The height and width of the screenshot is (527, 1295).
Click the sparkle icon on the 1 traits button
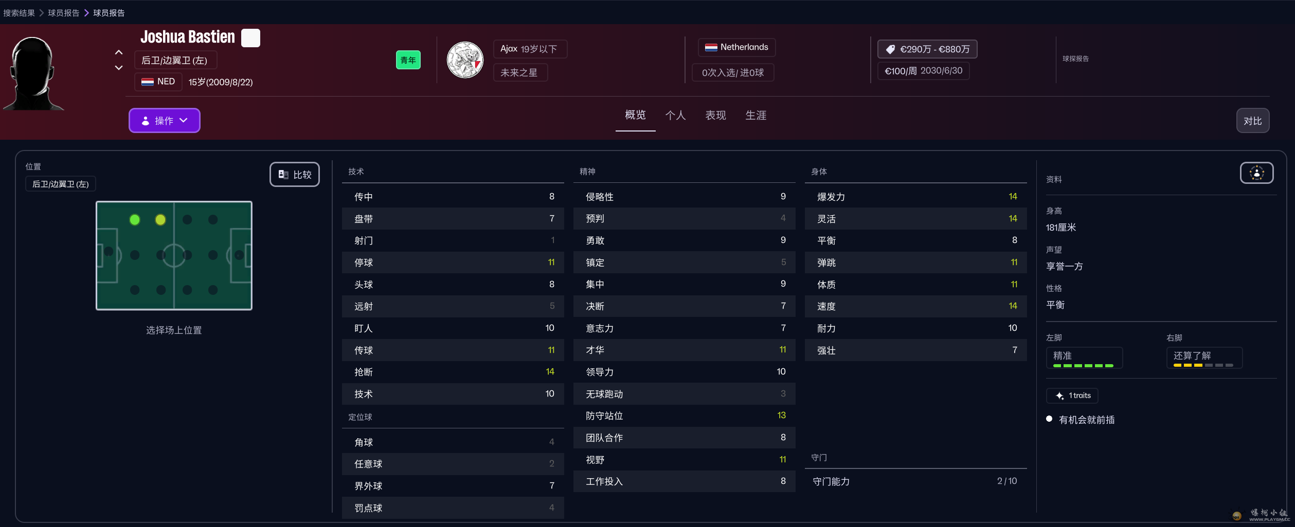pyautogui.click(x=1059, y=396)
